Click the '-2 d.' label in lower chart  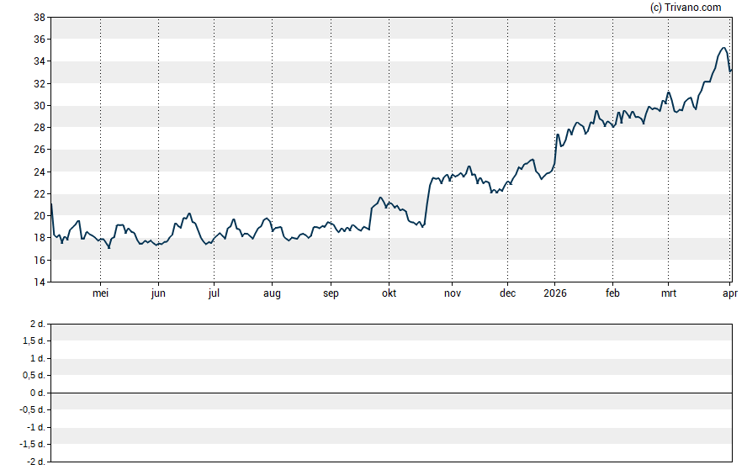(35, 462)
